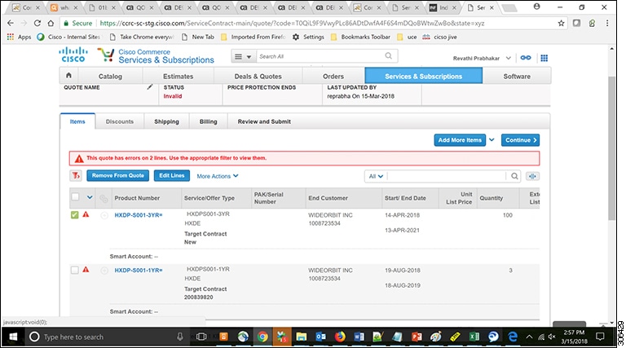Viewport: 626px width, 348px height.
Task: Click the Cisco logo
Action: point(73,55)
